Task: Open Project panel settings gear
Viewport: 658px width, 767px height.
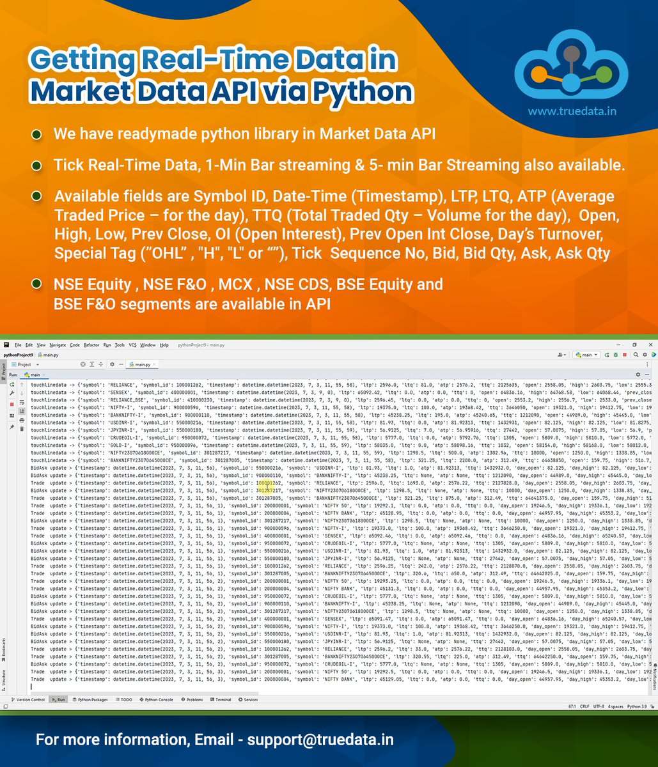Action: pyautogui.click(x=112, y=364)
